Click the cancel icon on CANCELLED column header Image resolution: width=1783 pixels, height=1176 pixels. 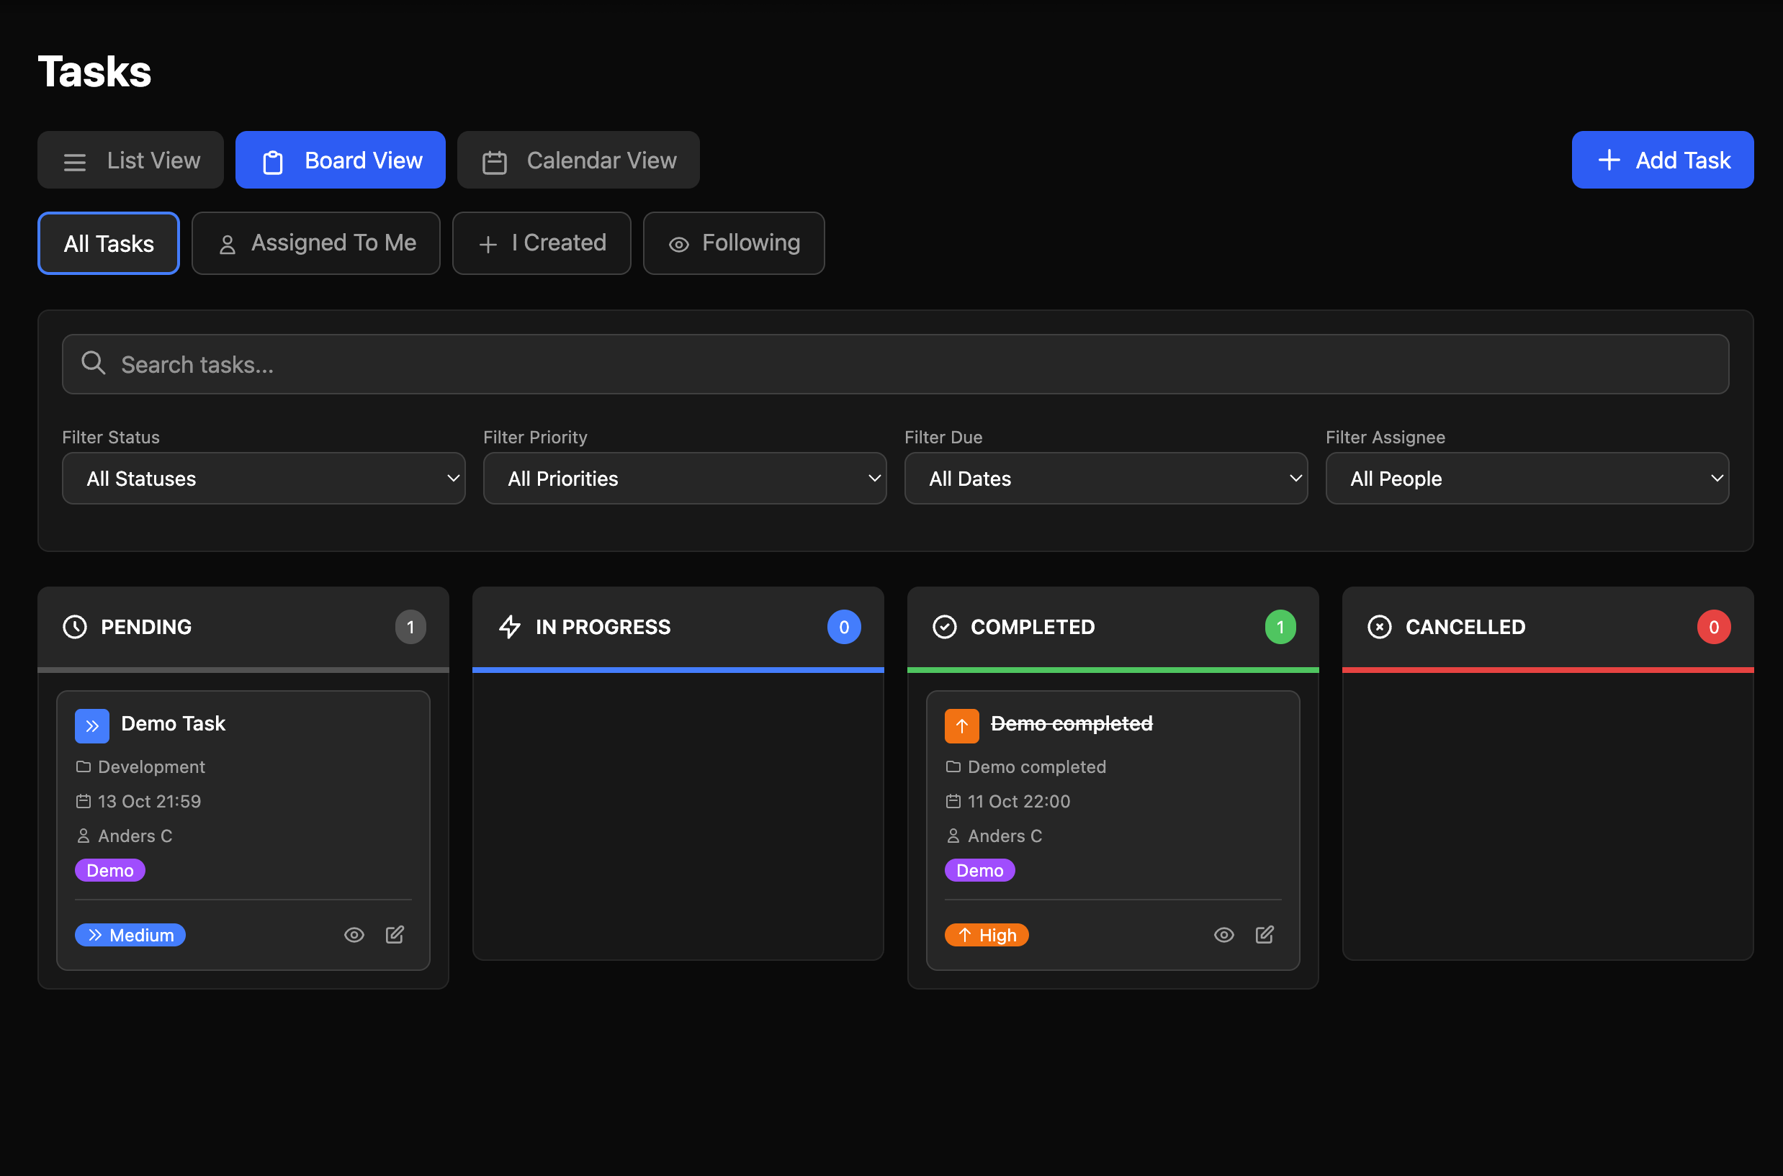coord(1379,627)
